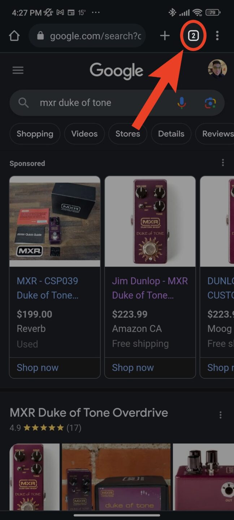234x520 pixels.
Task: Open Google Lens camera search
Action: point(210,103)
